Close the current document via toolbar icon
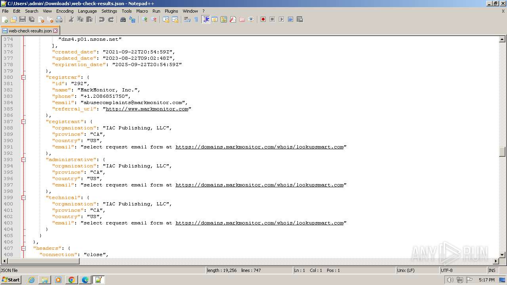 41,19
